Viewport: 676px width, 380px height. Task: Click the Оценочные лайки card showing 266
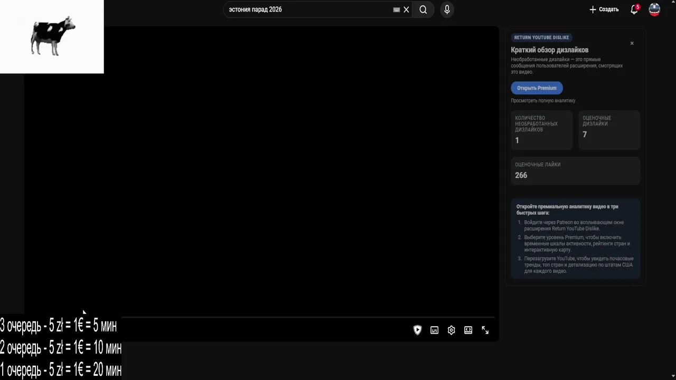pos(575,170)
